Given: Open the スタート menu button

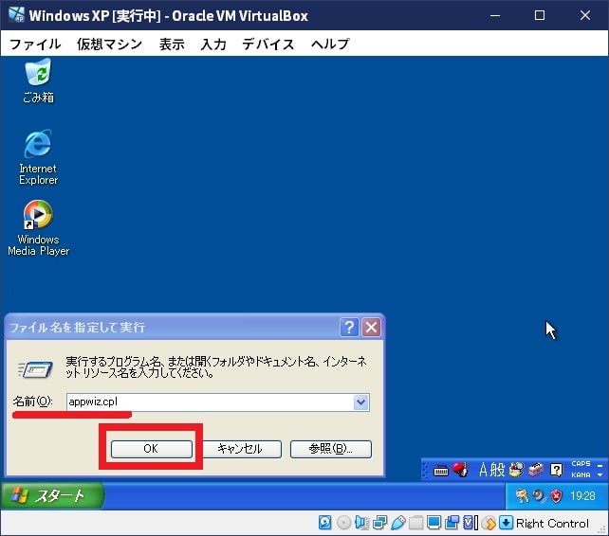Looking at the screenshot, I should click(52, 495).
